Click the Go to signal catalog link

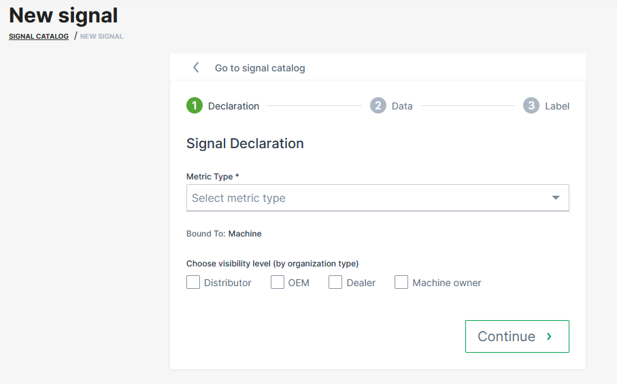pyautogui.click(x=260, y=68)
